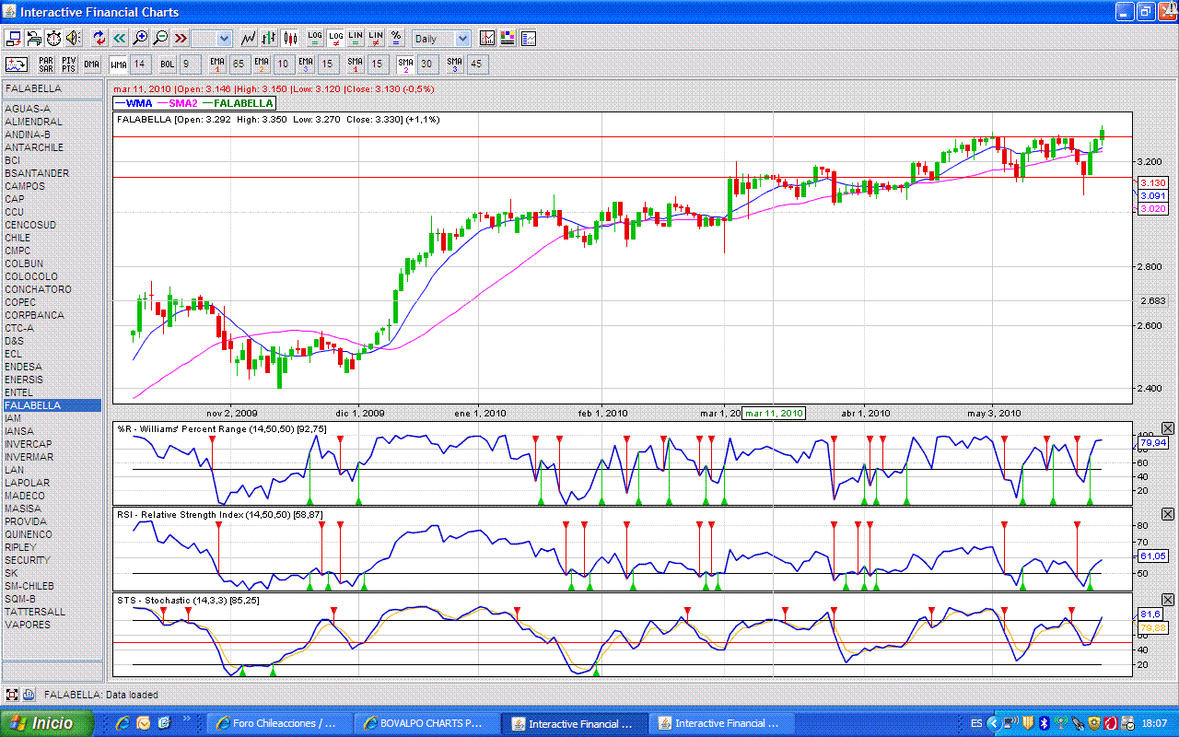This screenshot has width=1179, height=737.
Task: Select the percent scale button
Action: click(x=396, y=39)
